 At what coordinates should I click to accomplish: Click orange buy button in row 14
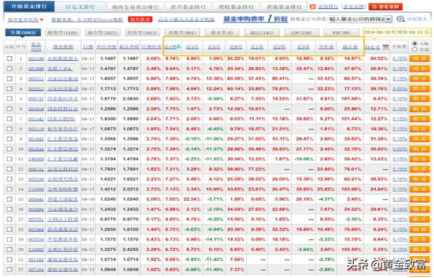[x=419, y=189]
